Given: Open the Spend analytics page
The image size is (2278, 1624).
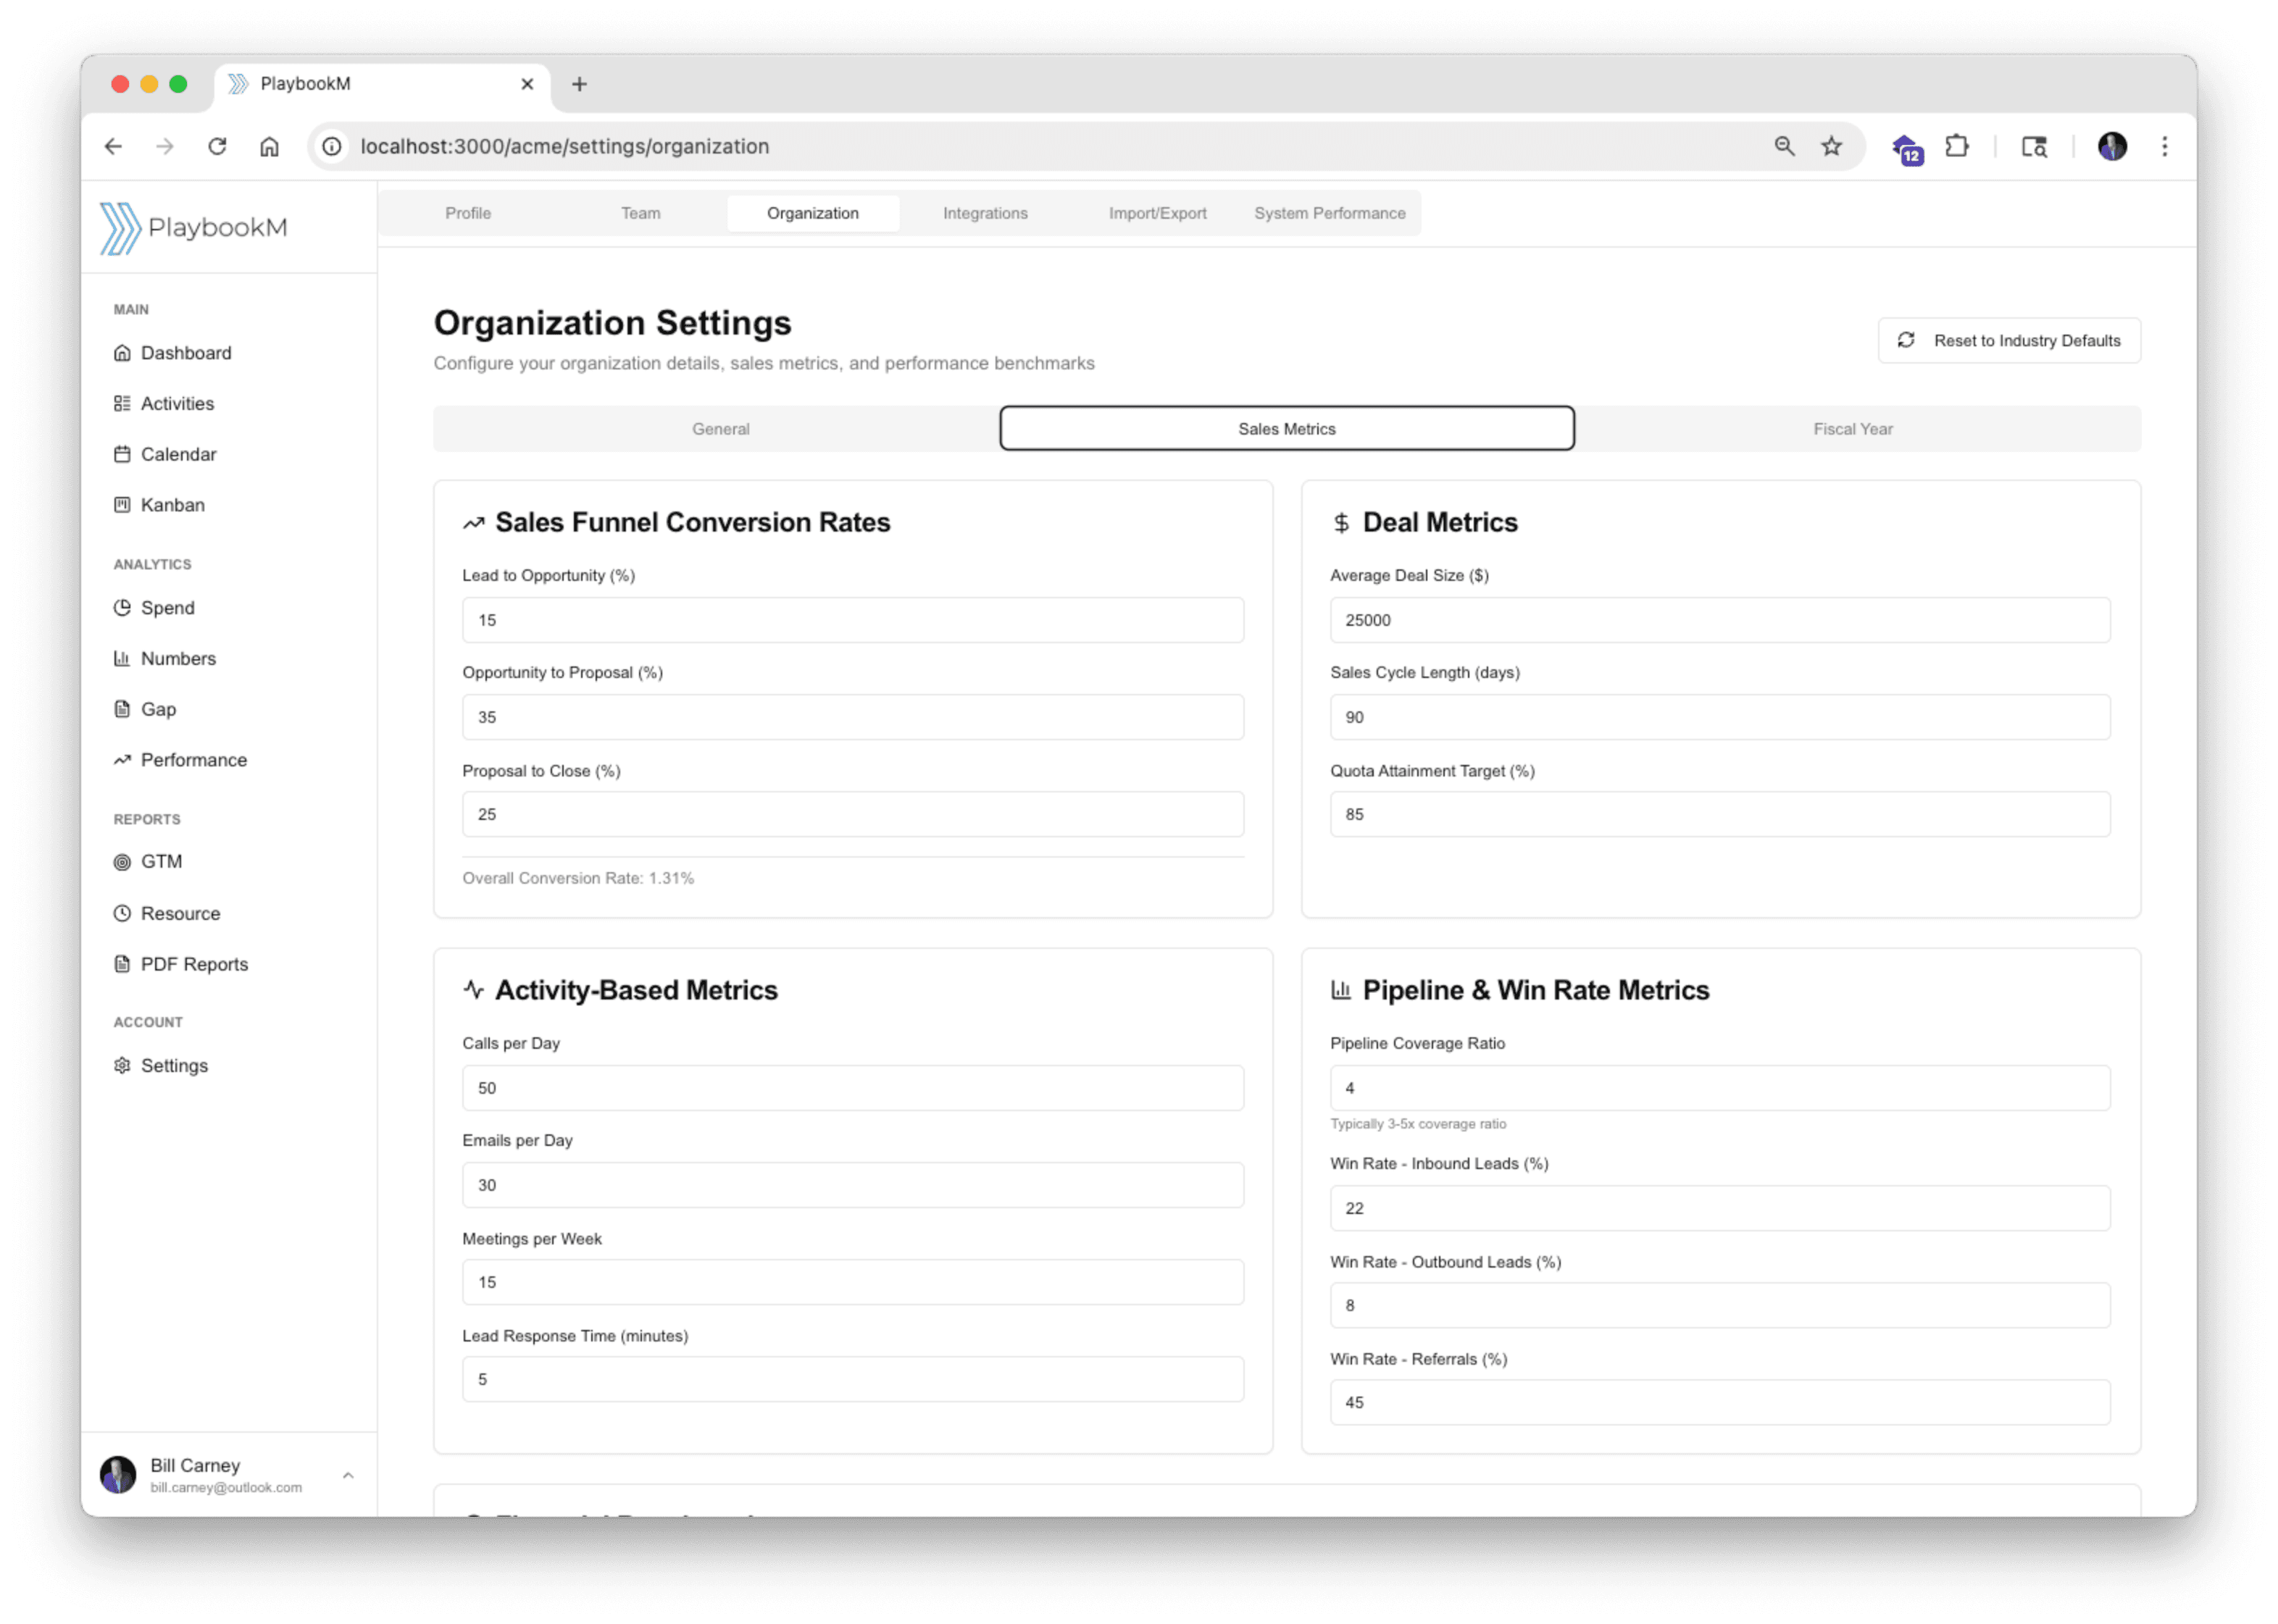Looking at the screenshot, I should 166,607.
